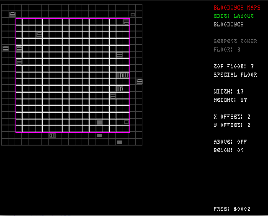This screenshot has width=268, height=216.
Task: Click the vertical-bar tile below the magenta bottom border
Action: click(52, 135)
